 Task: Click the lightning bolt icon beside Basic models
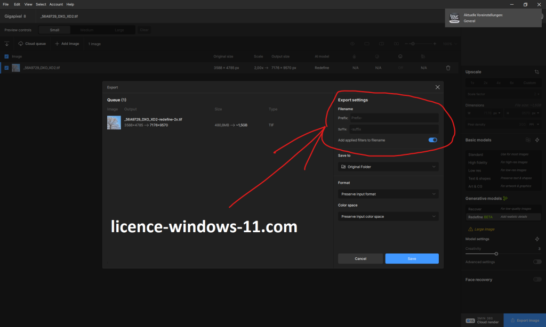coord(537,140)
